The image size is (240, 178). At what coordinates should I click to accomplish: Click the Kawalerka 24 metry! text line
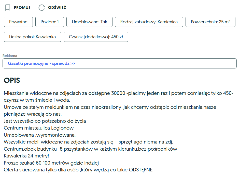(x=26, y=156)
